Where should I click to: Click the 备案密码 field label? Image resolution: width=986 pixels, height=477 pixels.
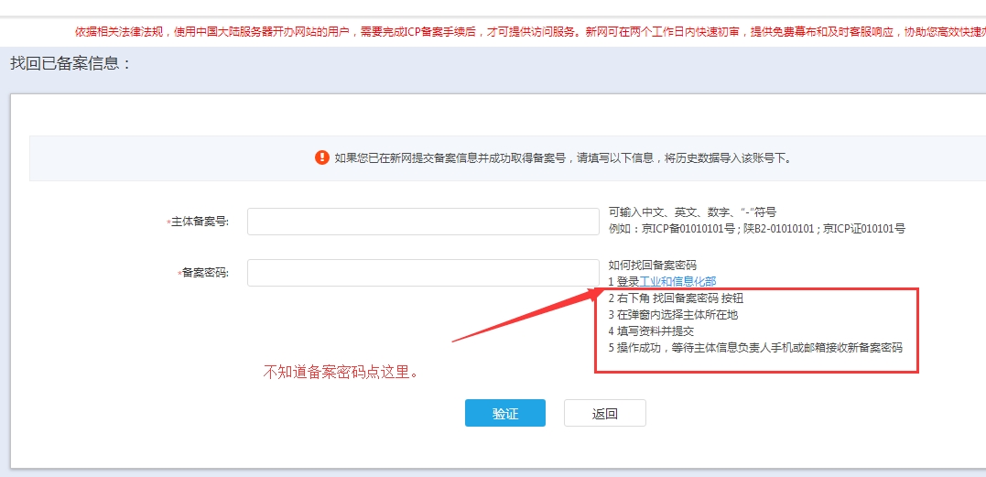tap(203, 273)
